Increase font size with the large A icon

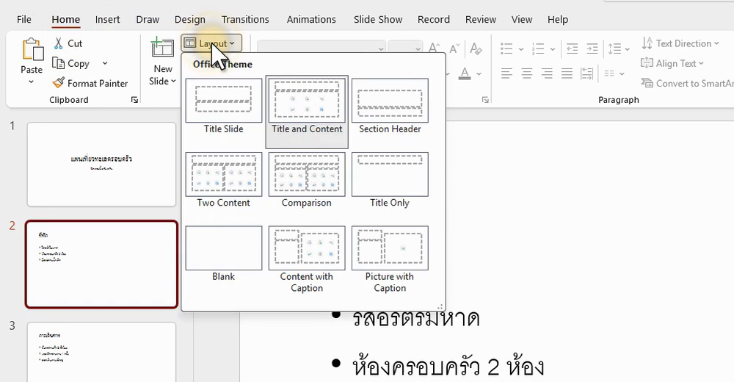434,48
